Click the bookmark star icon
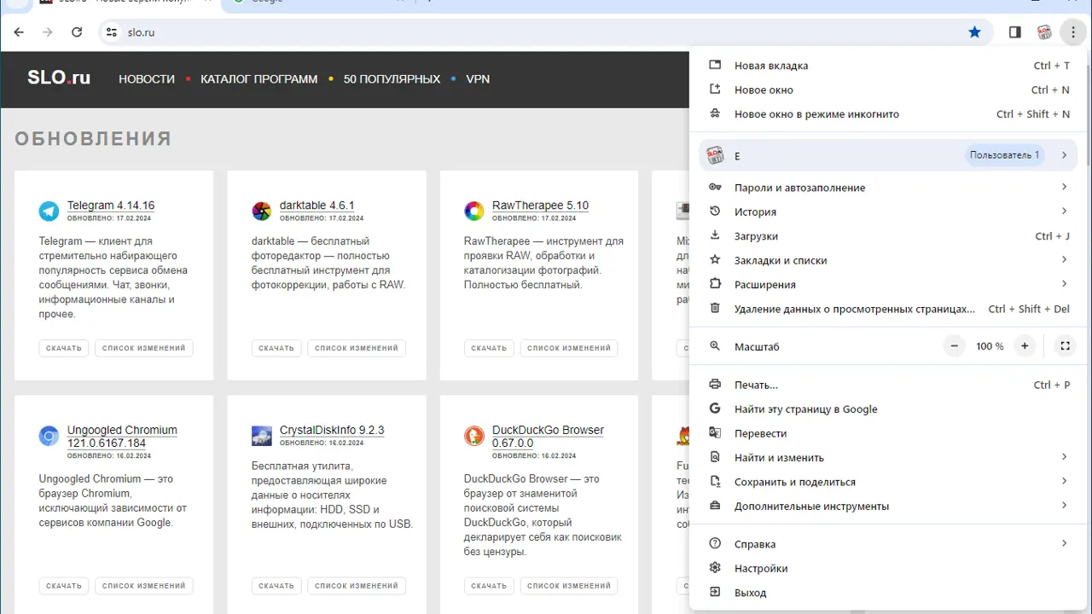 (x=974, y=32)
